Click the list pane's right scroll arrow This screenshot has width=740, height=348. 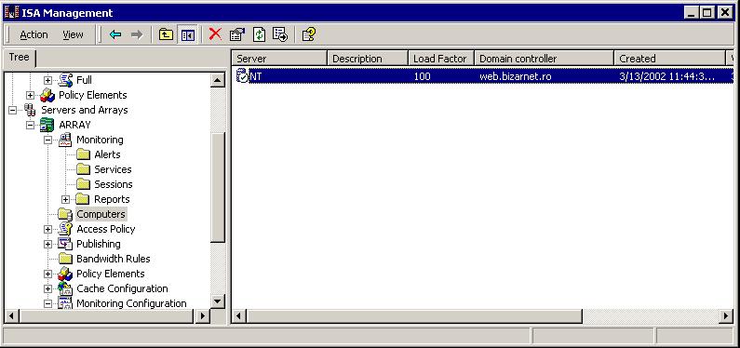(x=726, y=316)
